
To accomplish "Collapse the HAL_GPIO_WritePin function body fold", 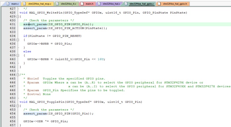I will tap(18, 16).
